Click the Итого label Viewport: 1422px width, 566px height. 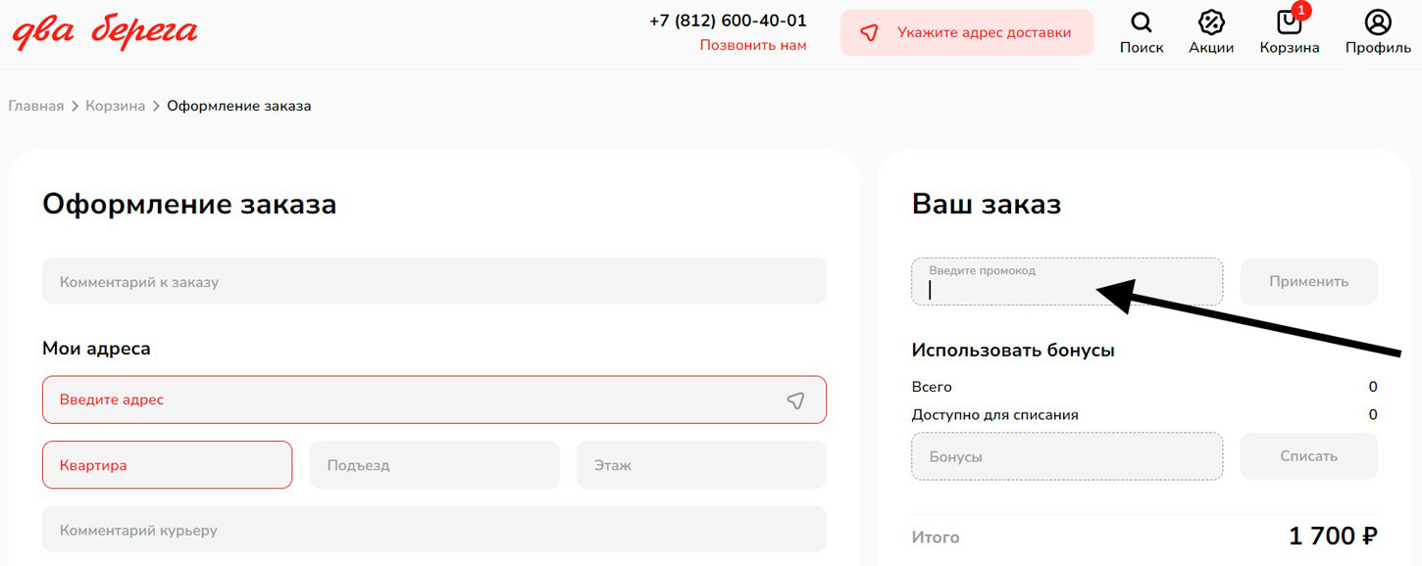(936, 538)
